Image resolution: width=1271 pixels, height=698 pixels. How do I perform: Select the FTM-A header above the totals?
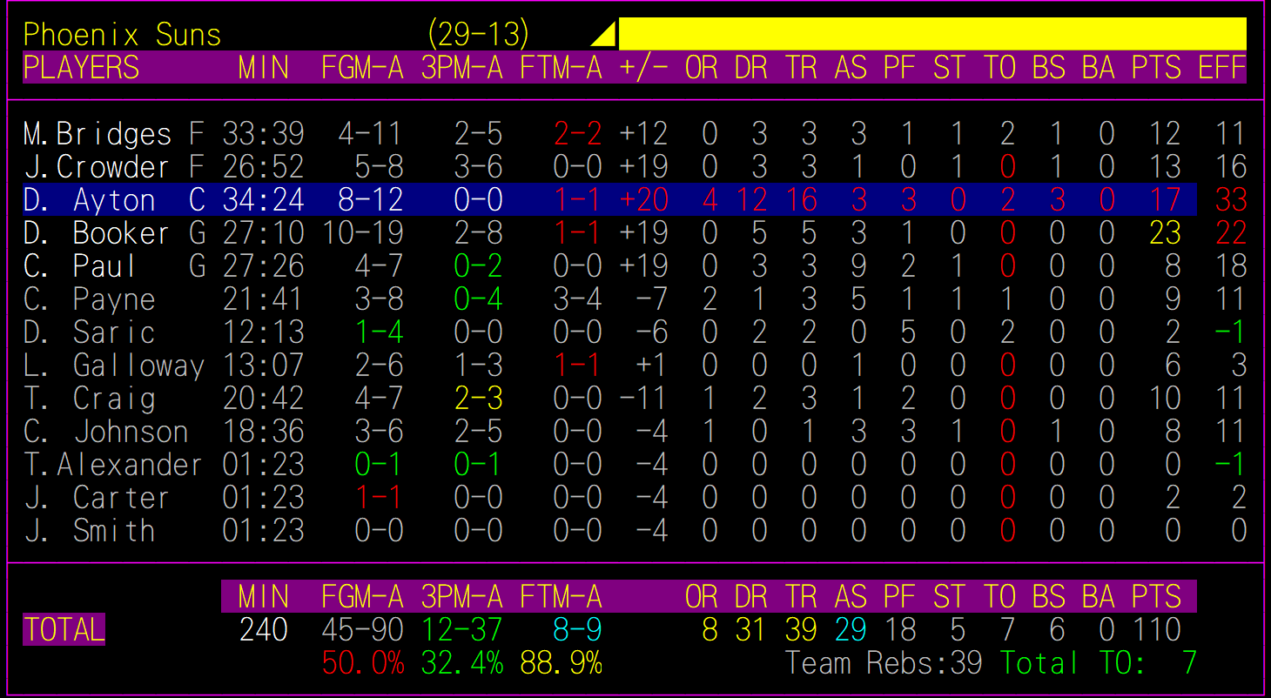562,597
